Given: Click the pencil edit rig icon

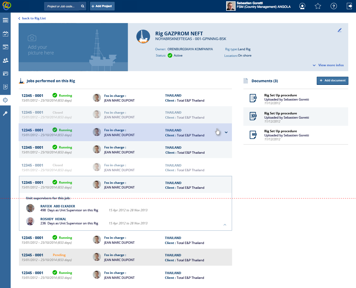Looking at the screenshot, I should click(x=340, y=30).
